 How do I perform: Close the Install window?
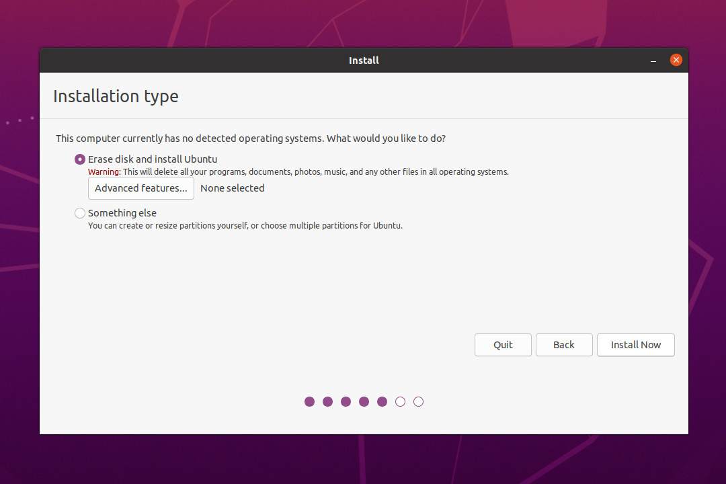(x=676, y=60)
